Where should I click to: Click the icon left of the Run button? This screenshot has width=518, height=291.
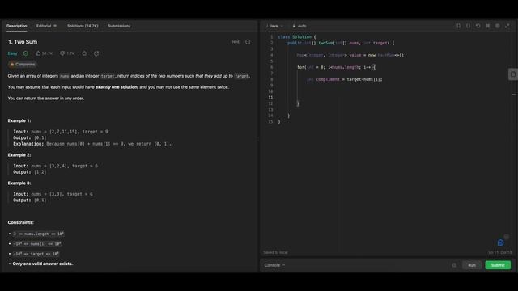tap(454, 265)
